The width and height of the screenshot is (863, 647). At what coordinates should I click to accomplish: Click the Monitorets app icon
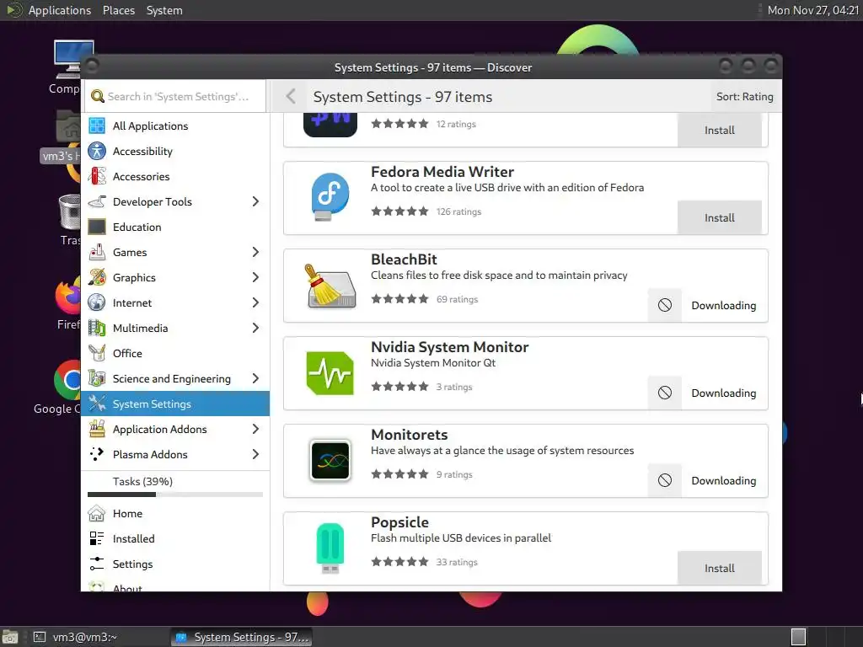(x=330, y=461)
